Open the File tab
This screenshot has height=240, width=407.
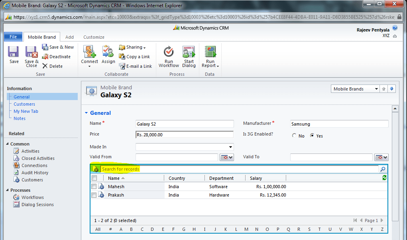point(13,37)
